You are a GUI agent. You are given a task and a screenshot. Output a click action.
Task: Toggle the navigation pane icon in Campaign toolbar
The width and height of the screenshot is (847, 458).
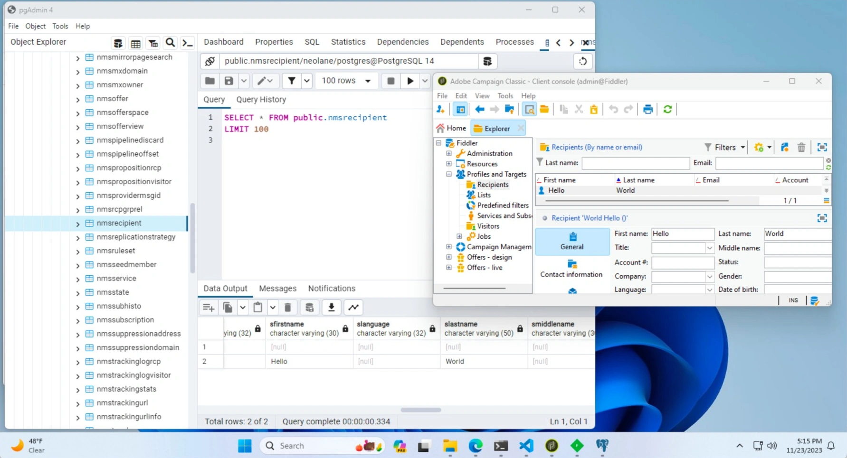460,110
